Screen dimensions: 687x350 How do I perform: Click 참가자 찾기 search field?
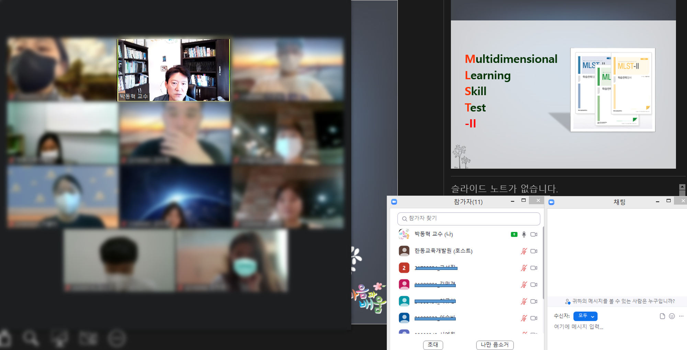[469, 218]
